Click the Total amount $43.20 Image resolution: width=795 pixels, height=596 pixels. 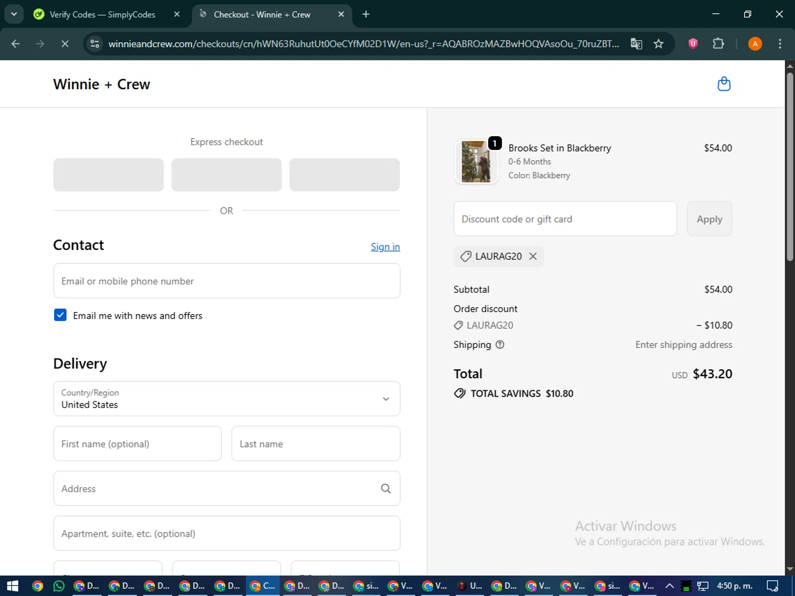[712, 374]
